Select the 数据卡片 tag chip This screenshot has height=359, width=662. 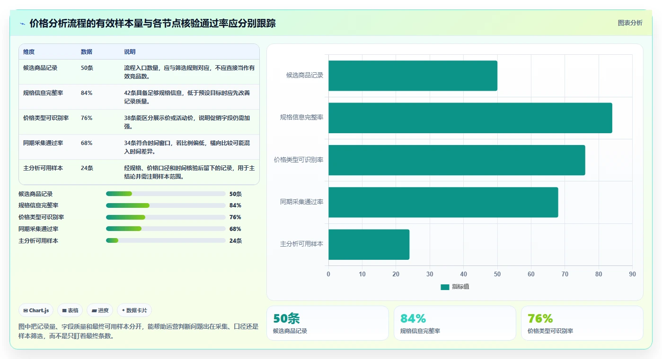click(x=134, y=310)
